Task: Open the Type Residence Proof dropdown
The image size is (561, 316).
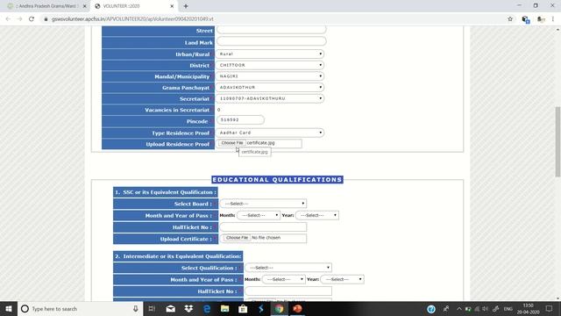Action: [x=270, y=133]
